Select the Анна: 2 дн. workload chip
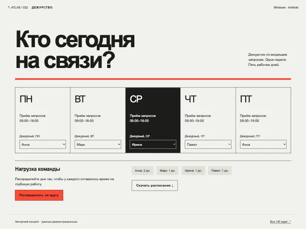306x229 pixels. 142,170
